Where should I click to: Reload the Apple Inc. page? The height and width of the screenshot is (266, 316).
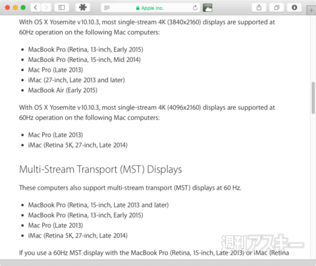pos(195,8)
